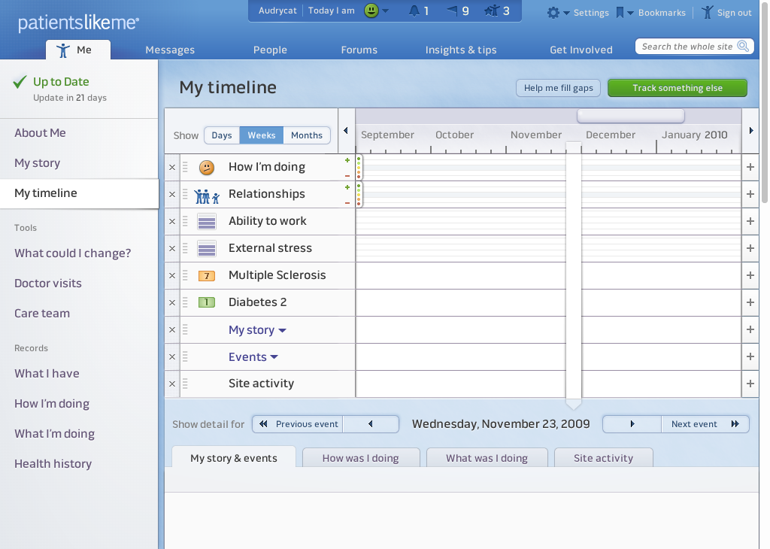This screenshot has width=770, height=549.
Task: Open the Messages tab
Action: (x=170, y=50)
